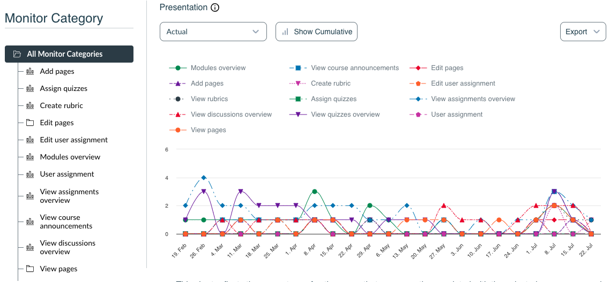Select View discussions overview in sidebar

(68, 247)
